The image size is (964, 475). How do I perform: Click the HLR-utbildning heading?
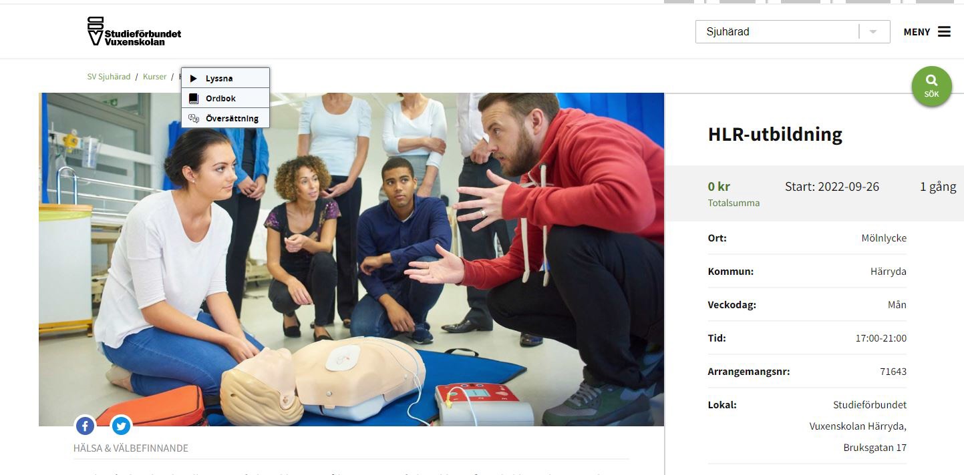click(775, 135)
